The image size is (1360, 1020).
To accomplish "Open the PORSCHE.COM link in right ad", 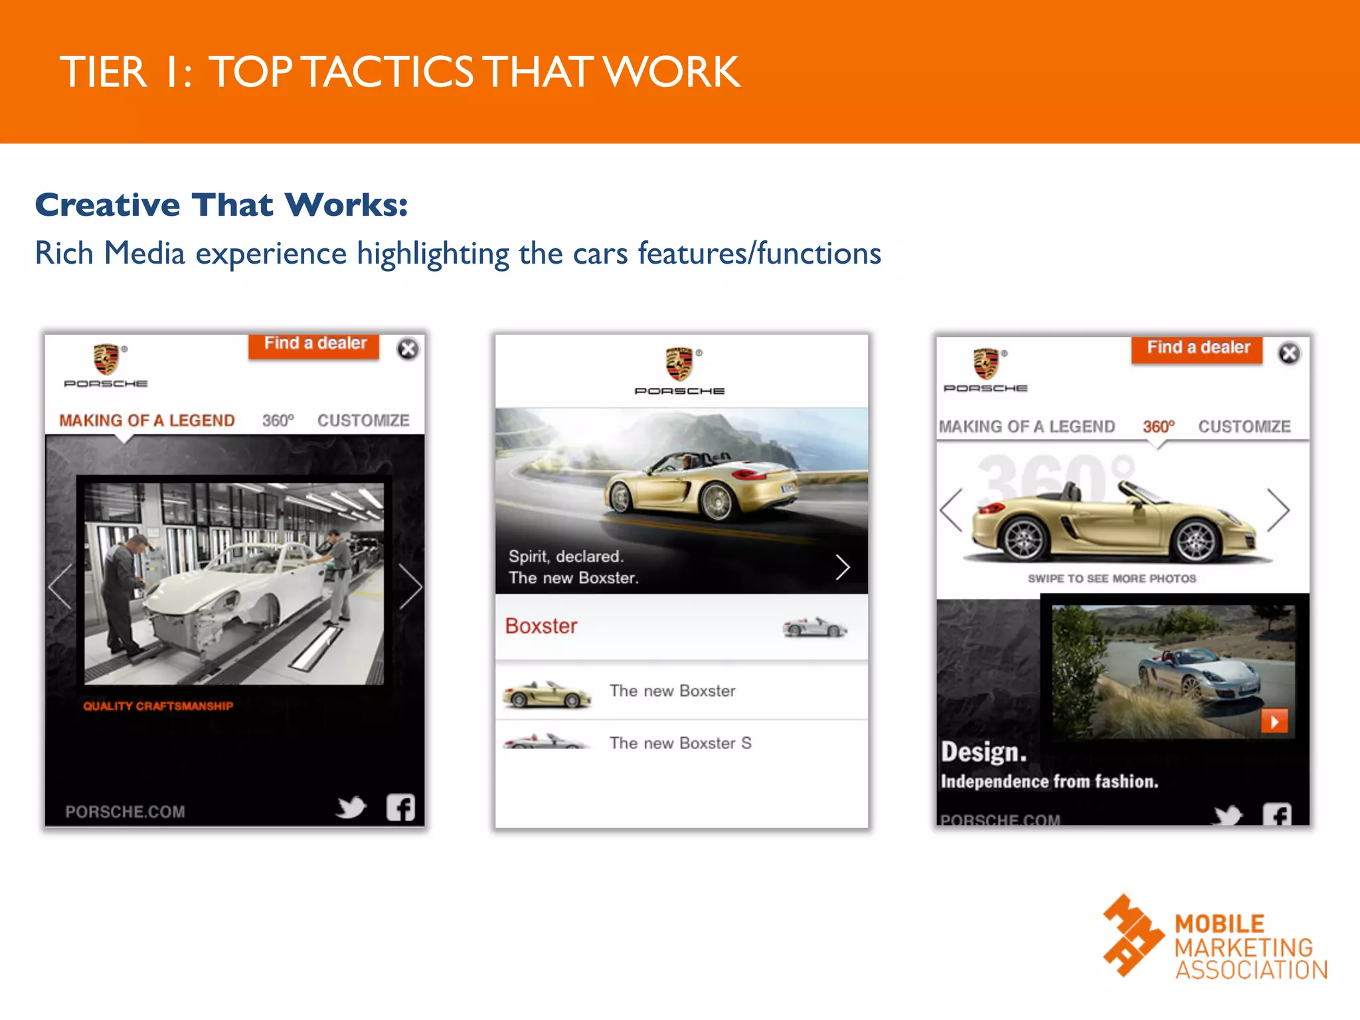I will [1000, 819].
